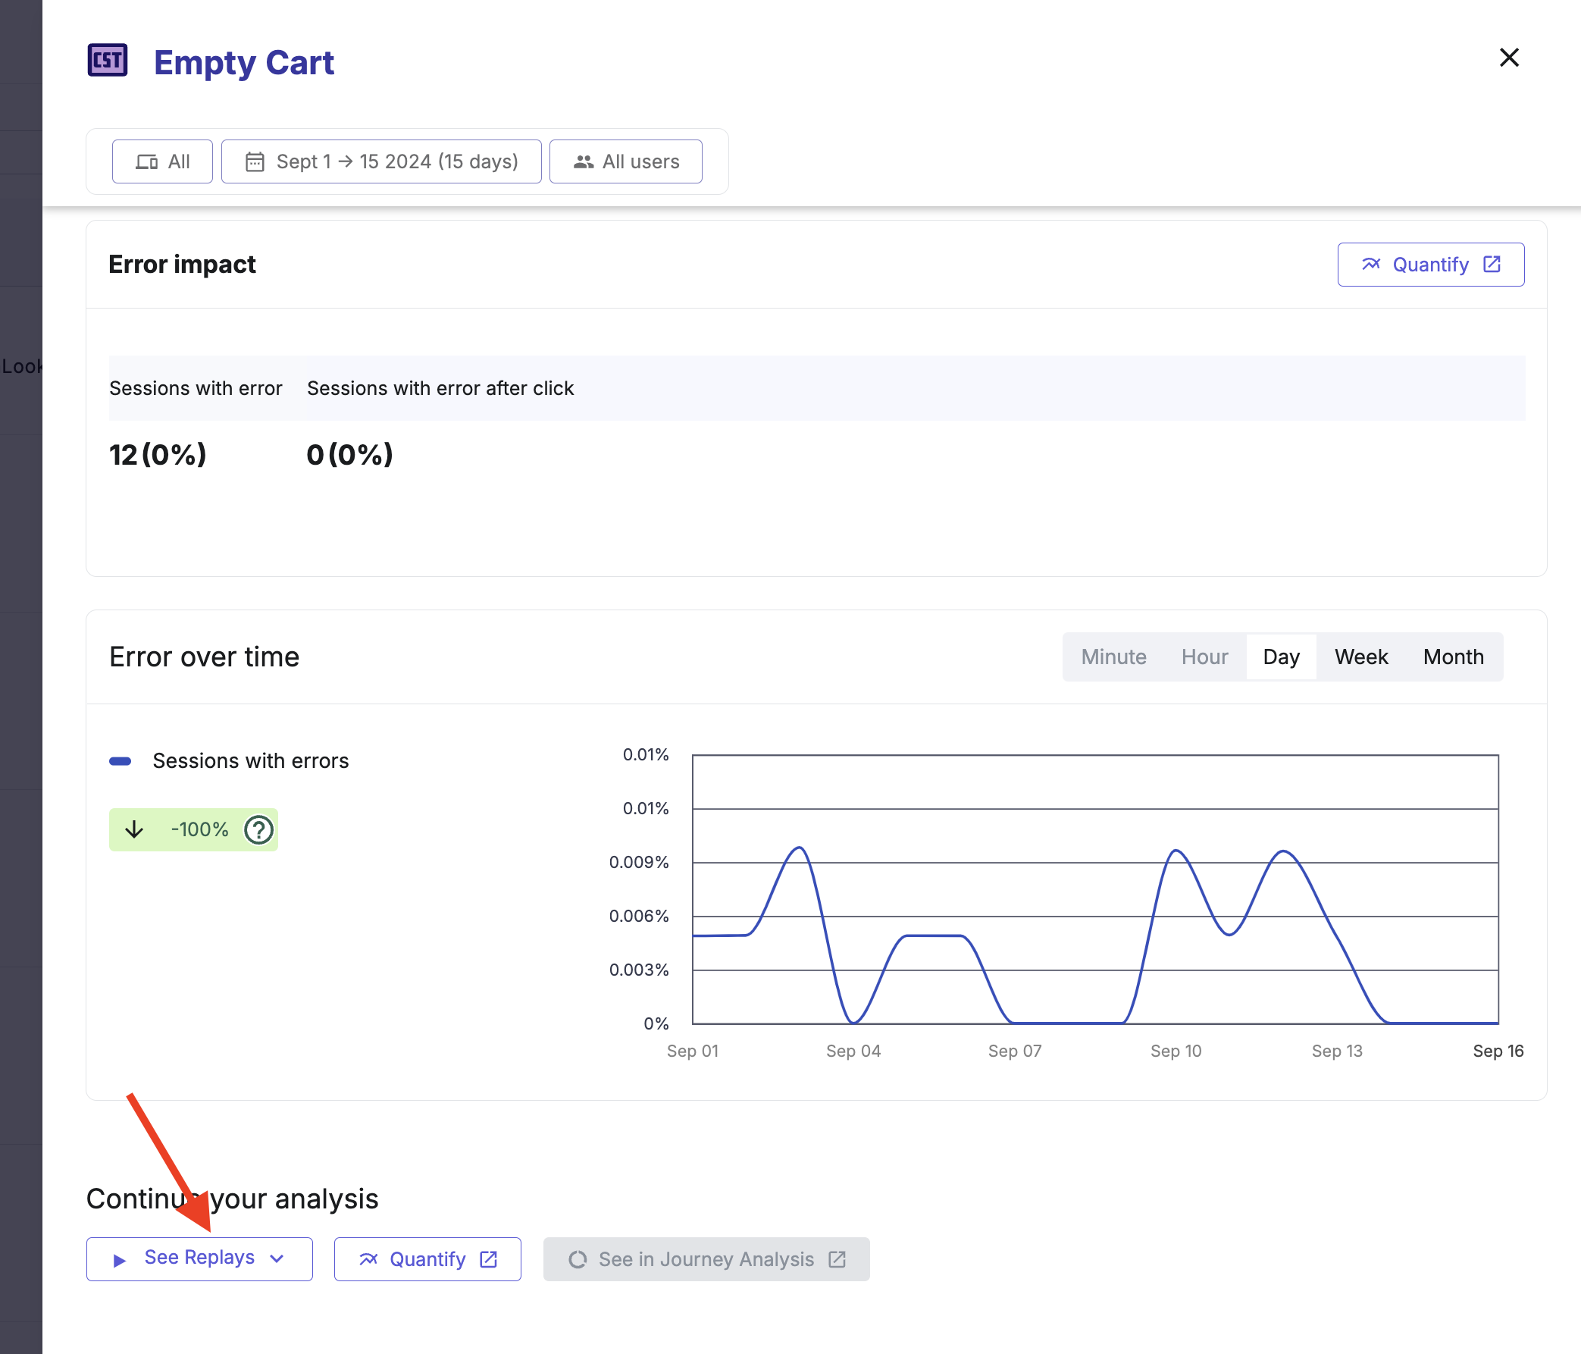
Task: Click See in Journey Analysis button
Action: 706,1258
